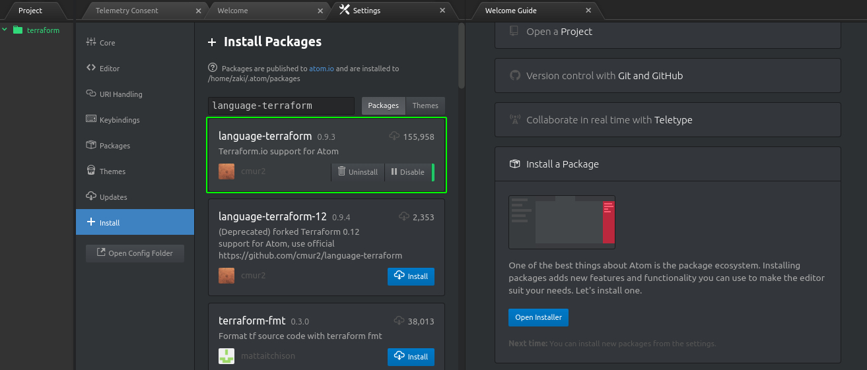Switch to the Settings tab
This screenshot has height=370, width=867.
coord(366,11)
